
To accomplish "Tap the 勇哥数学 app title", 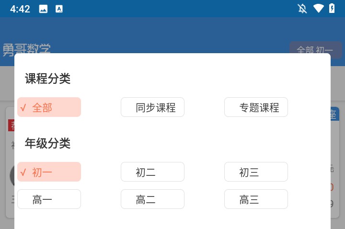I will click(27, 48).
